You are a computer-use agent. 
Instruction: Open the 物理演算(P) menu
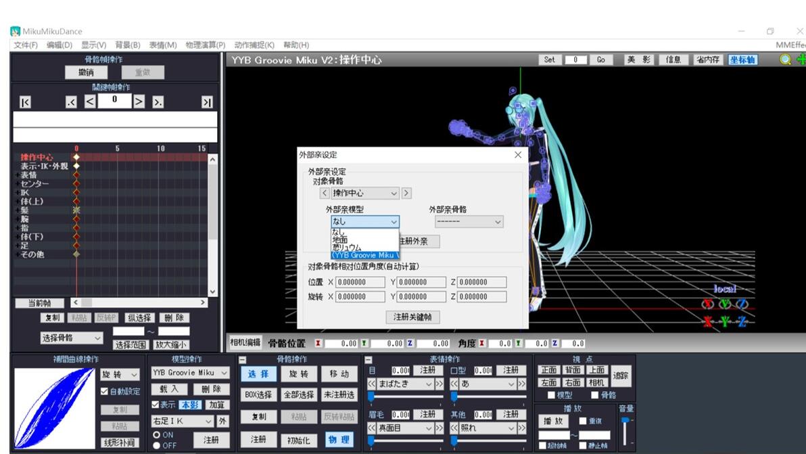(206, 45)
